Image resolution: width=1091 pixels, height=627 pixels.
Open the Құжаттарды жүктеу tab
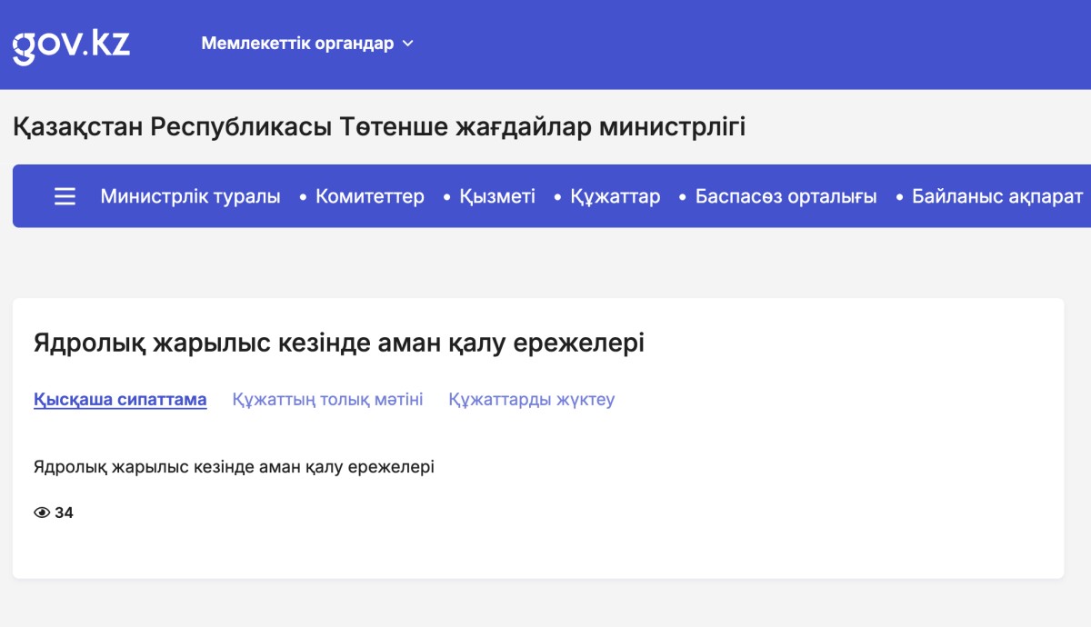(x=531, y=400)
